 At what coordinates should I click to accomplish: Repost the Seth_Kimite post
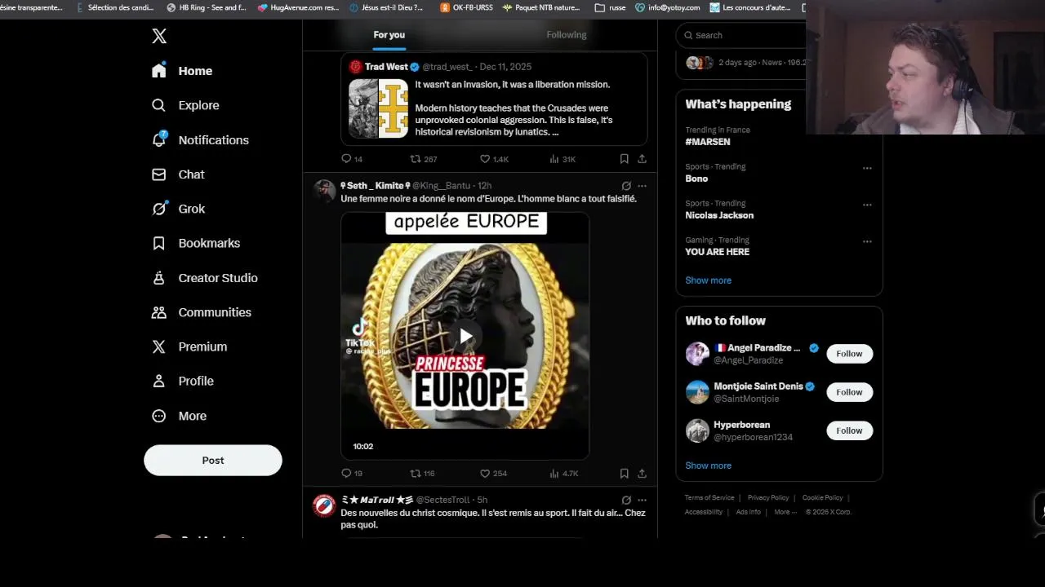pyautogui.click(x=422, y=473)
